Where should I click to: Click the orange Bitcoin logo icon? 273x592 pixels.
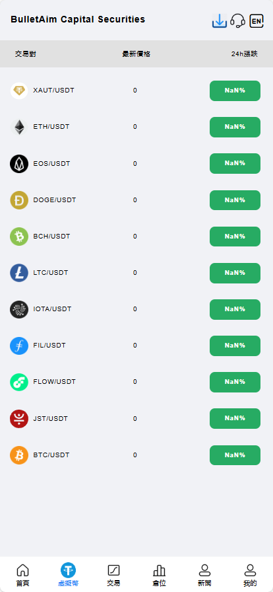click(19, 455)
